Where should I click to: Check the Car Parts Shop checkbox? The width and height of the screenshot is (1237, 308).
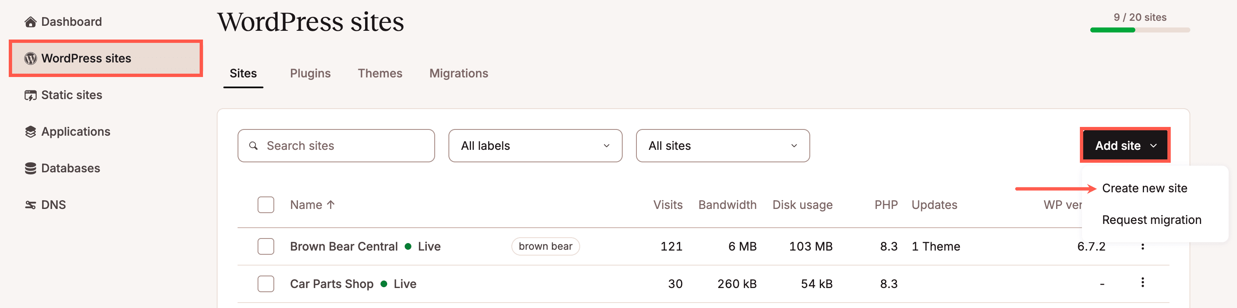click(265, 284)
